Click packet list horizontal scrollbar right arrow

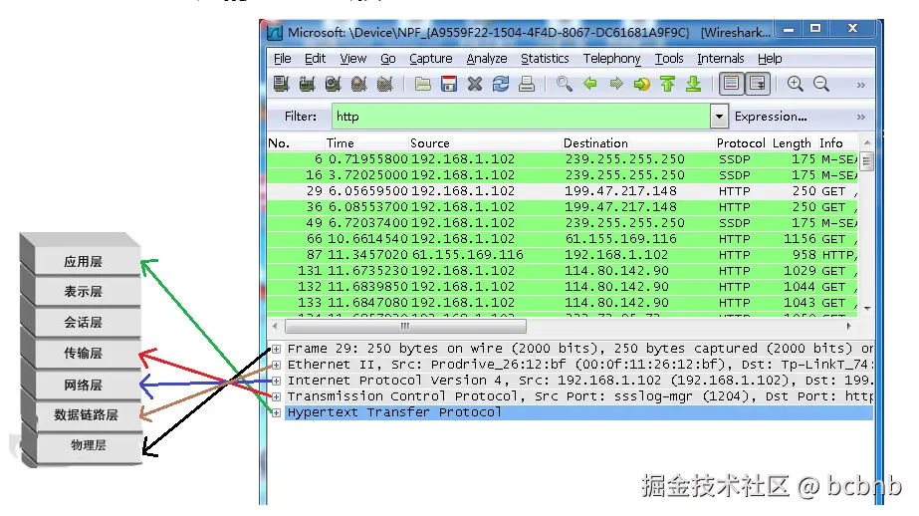click(848, 326)
